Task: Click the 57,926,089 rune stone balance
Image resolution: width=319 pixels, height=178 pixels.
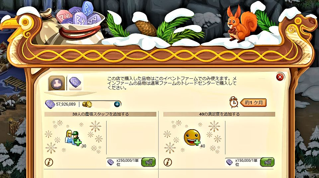Action: pos(66,104)
